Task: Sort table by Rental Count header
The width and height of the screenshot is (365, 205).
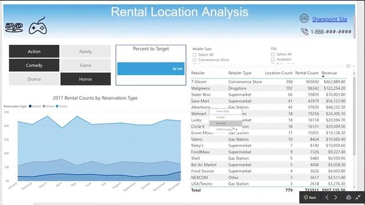Action: click(307, 73)
